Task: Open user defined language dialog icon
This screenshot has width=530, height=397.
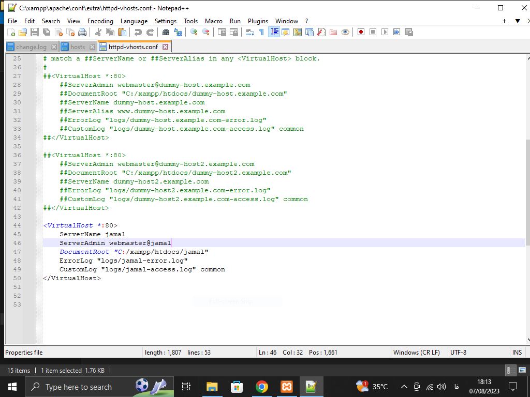Action: click(x=286, y=32)
